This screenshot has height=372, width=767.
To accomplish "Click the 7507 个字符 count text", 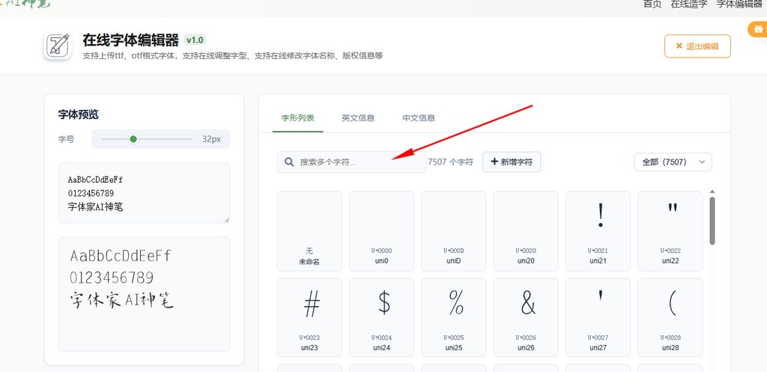I will (450, 162).
